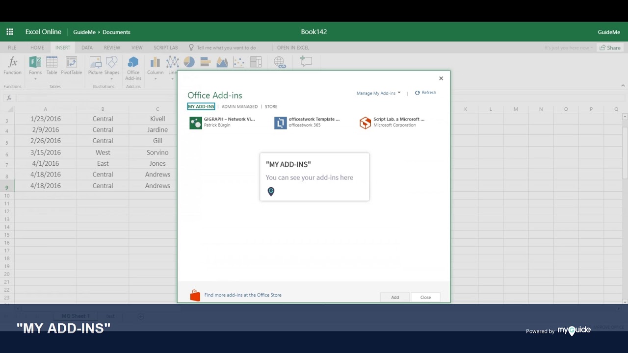This screenshot has height=353, width=628.
Task: Open the SCRIPT LAB ribbon tab
Action: 166,48
